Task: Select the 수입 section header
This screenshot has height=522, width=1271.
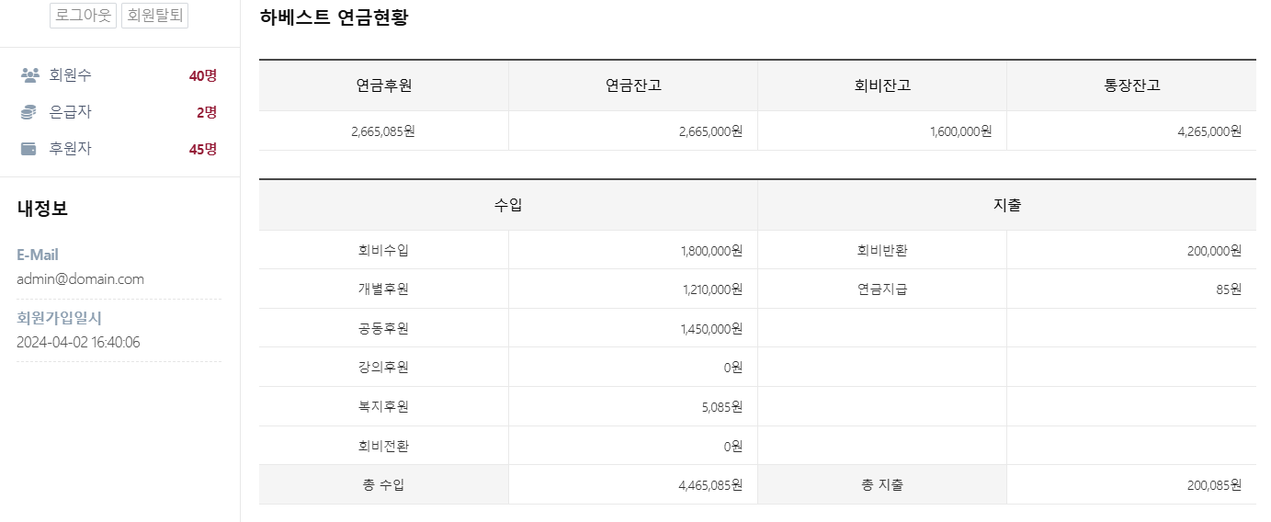Action: [508, 205]
